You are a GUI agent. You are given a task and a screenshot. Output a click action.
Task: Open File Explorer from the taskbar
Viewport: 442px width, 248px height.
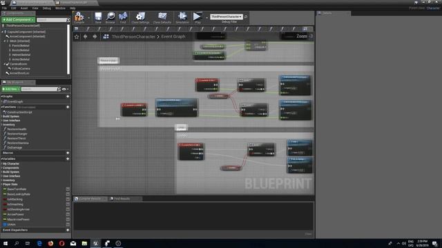[84, 243]
